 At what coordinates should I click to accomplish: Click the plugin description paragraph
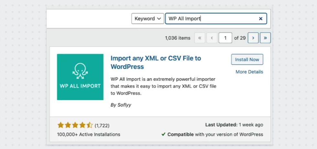pos(163,86)
